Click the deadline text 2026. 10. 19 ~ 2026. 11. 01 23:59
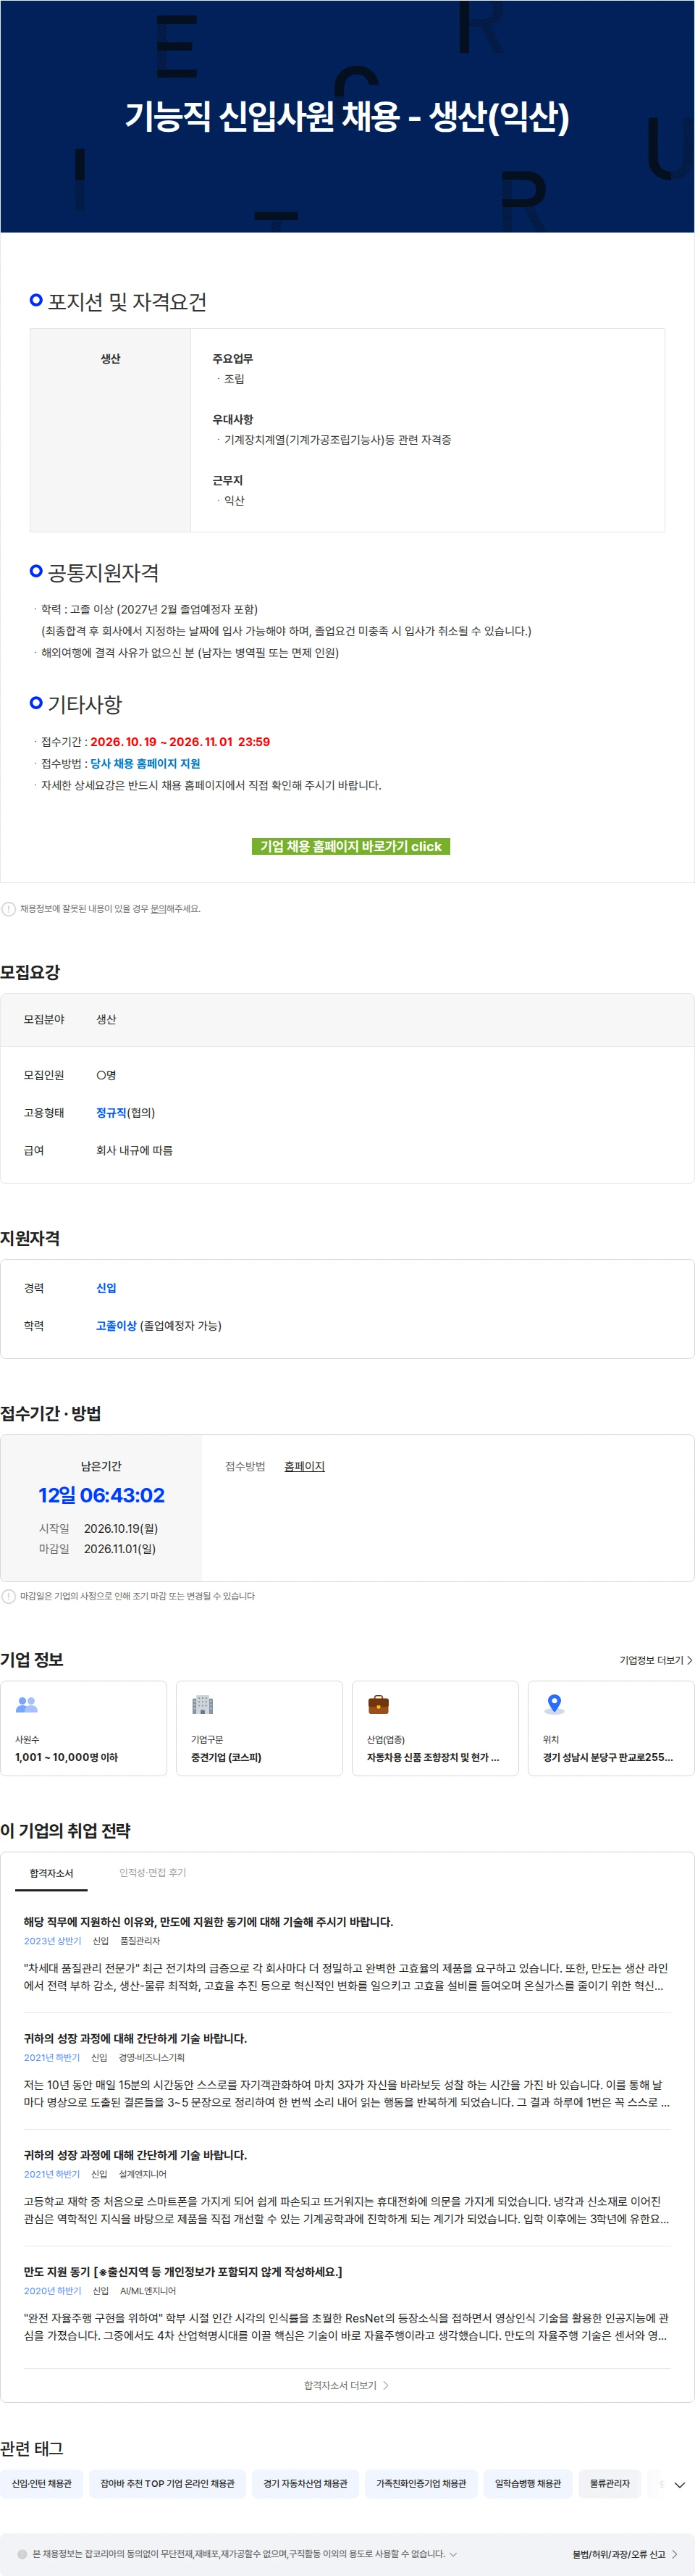Image resolution: width=695 pixels, height=2576 pixels. 180,741
